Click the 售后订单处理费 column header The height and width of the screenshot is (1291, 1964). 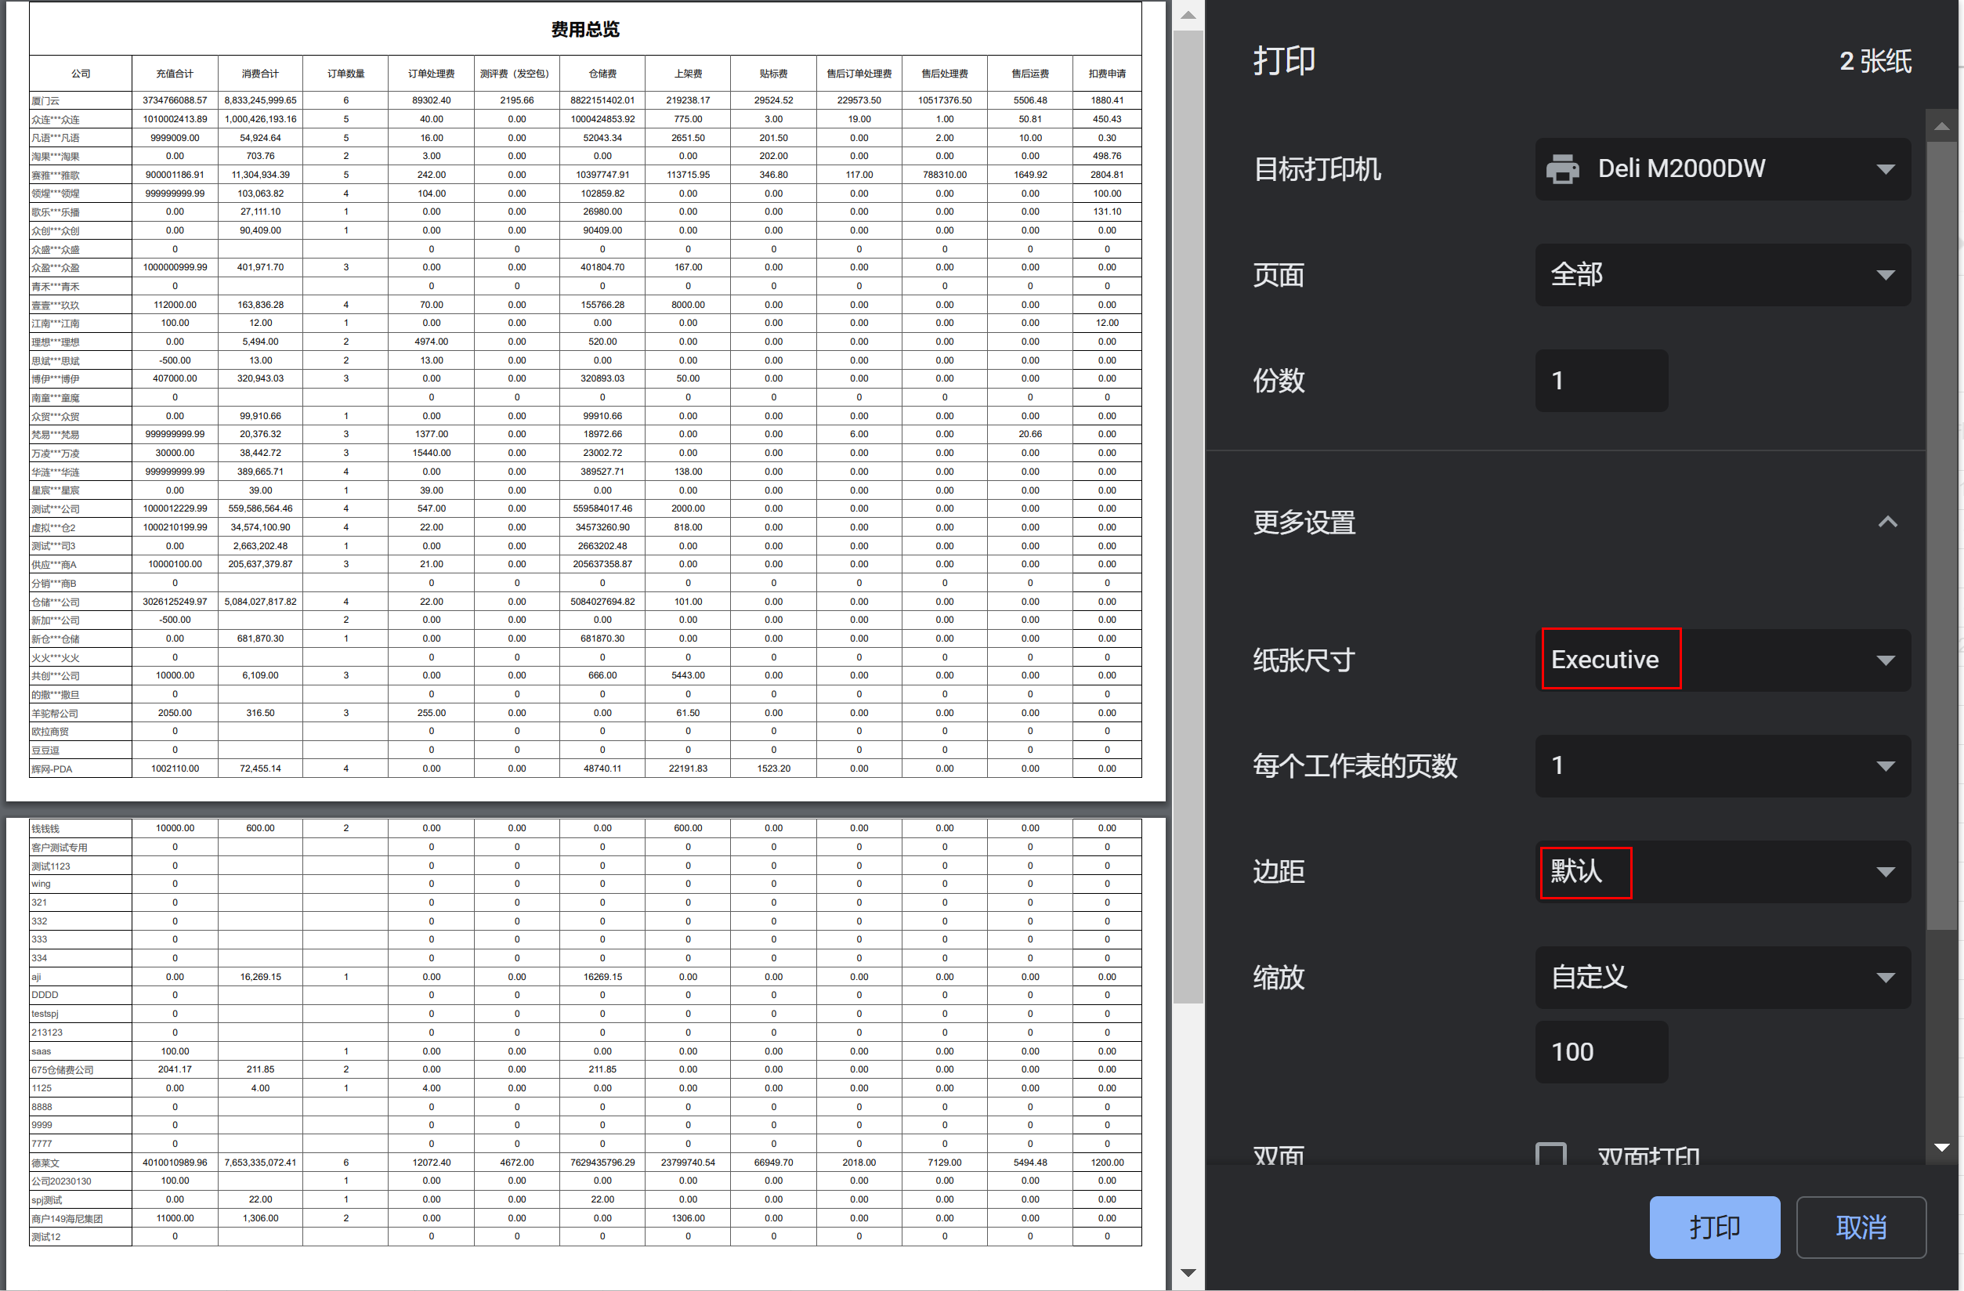(859, 74)
